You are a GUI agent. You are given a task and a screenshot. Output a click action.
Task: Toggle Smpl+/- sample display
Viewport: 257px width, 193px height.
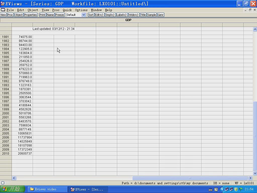click(x=110, y=15)
